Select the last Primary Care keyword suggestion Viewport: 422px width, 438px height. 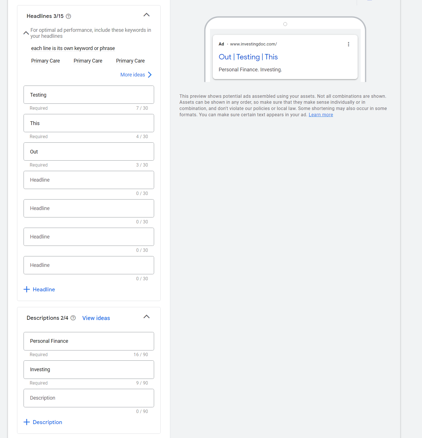click(130, 61)
